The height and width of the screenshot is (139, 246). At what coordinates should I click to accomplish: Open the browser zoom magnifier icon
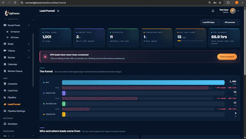[x=209, y=2]
